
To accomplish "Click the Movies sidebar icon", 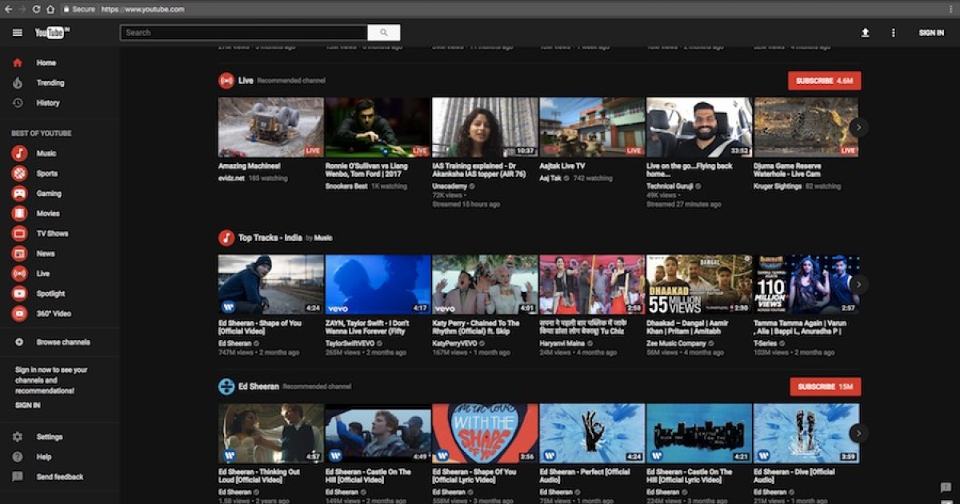I will pos(19,214).
